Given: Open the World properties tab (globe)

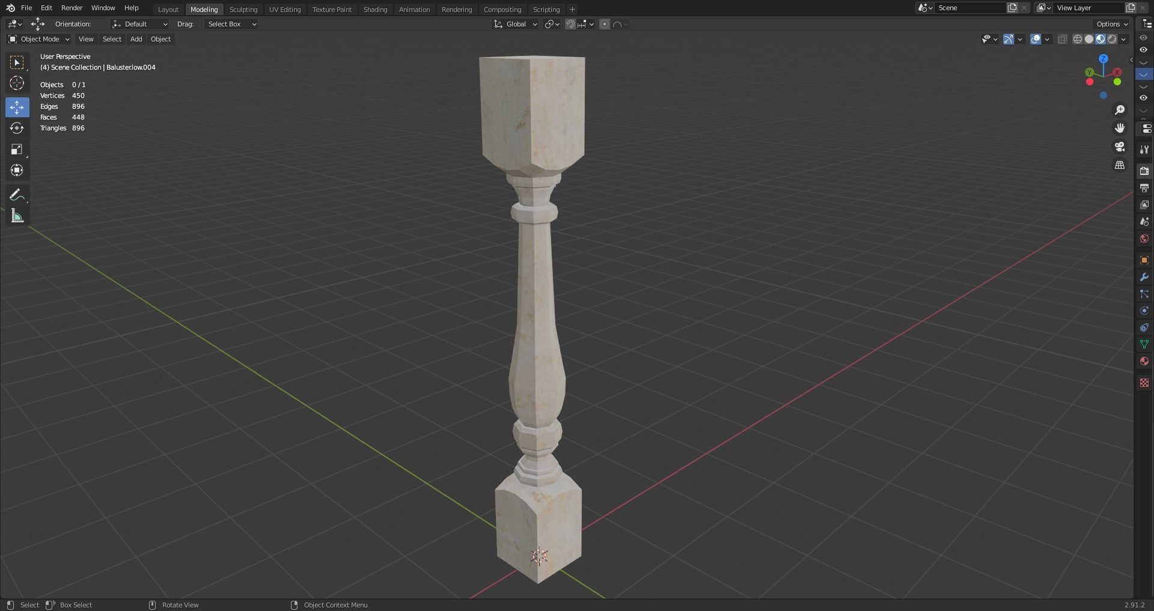Looking at the screenshot, I should (1144, 239).
